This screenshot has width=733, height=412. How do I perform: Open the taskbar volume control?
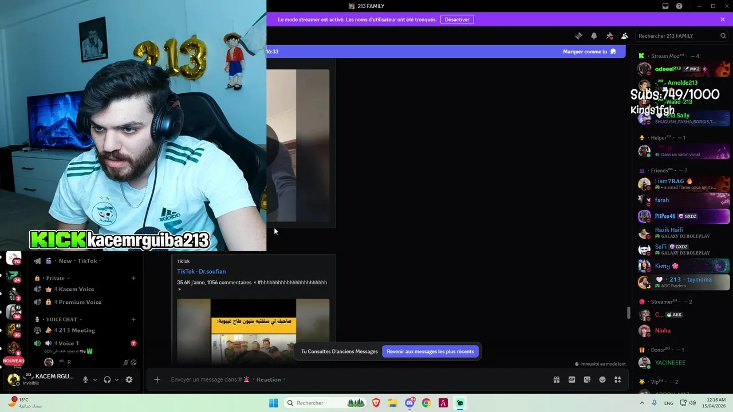click(692, 403)
